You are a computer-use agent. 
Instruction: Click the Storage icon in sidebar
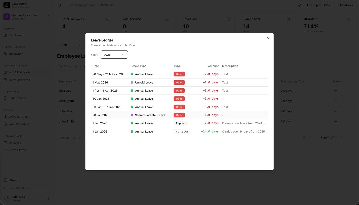[5, 180]
